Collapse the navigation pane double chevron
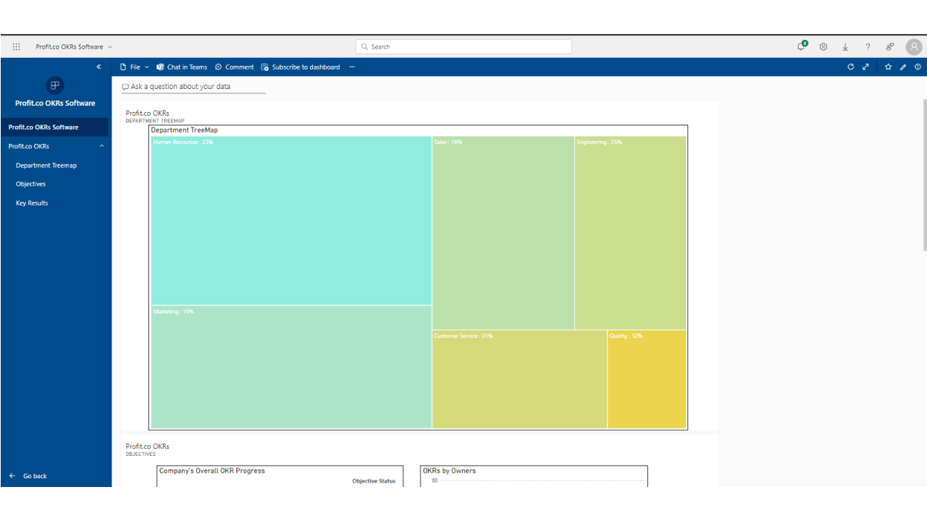 click(x=99, y=67)
